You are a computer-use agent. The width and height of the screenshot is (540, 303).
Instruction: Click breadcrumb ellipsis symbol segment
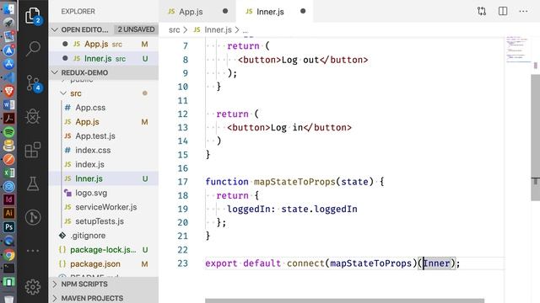(246, 30)
